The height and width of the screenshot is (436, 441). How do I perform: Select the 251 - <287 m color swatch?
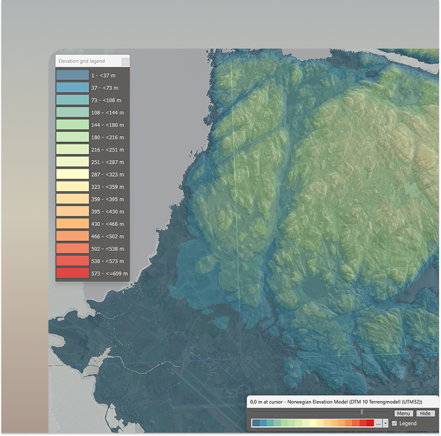coord(73,162)
